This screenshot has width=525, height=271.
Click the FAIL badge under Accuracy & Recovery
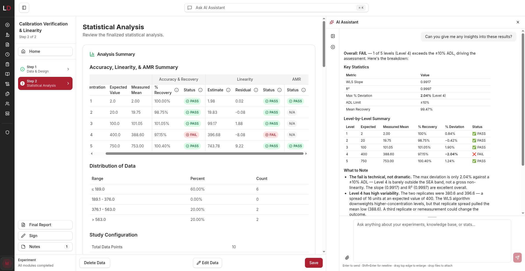[191, 135]
